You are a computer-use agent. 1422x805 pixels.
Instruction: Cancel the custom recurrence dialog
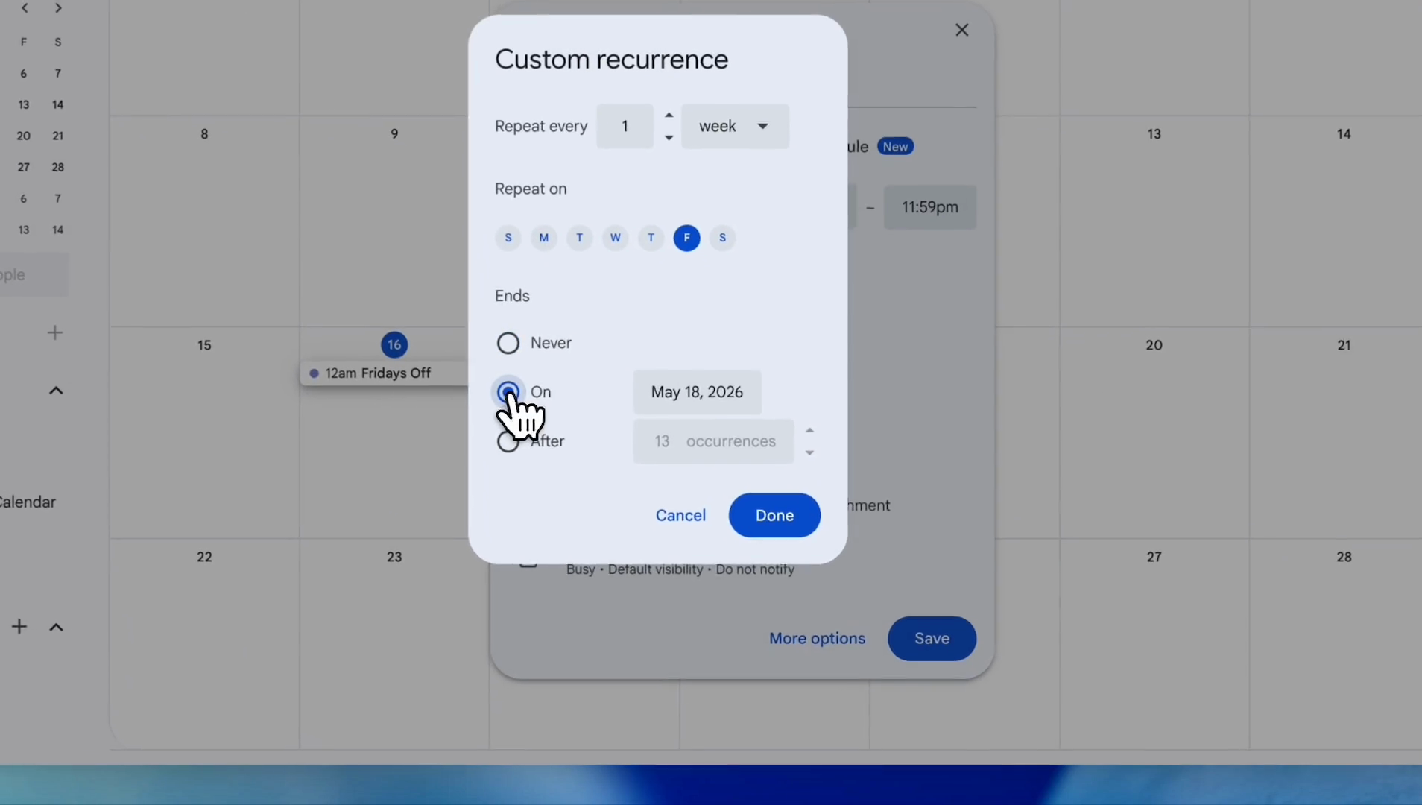pyautogui.click(x=680, y=515)
